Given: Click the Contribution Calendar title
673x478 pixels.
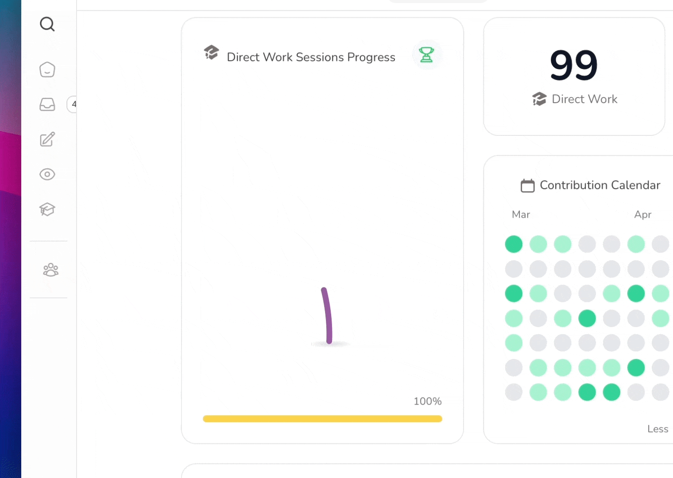Looking at the screenshot, I should tap(600, 185).
